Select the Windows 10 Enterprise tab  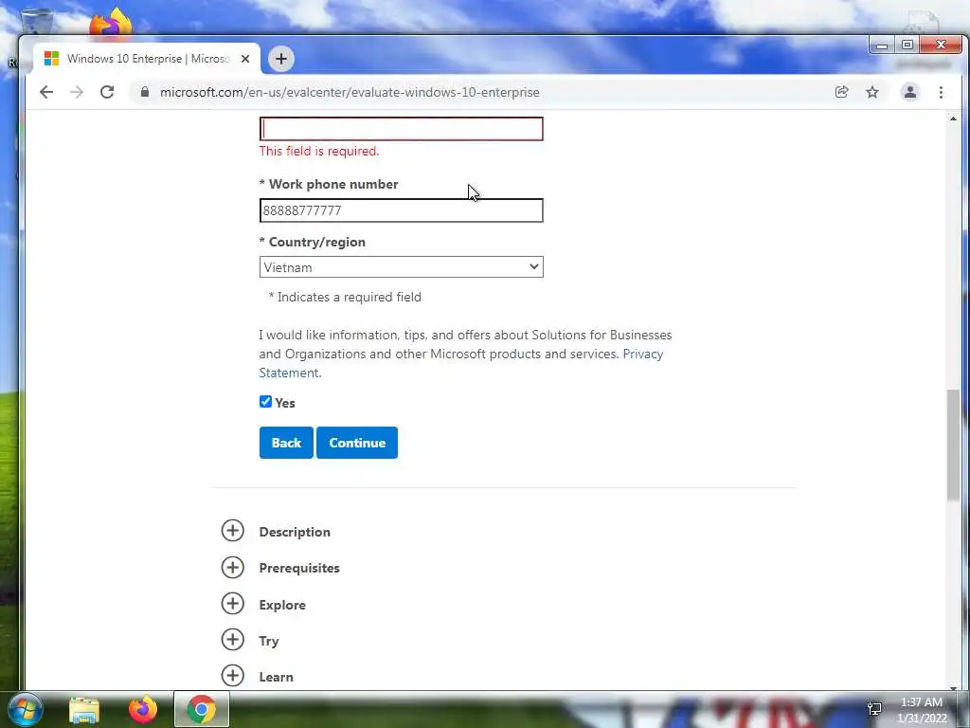147,59
